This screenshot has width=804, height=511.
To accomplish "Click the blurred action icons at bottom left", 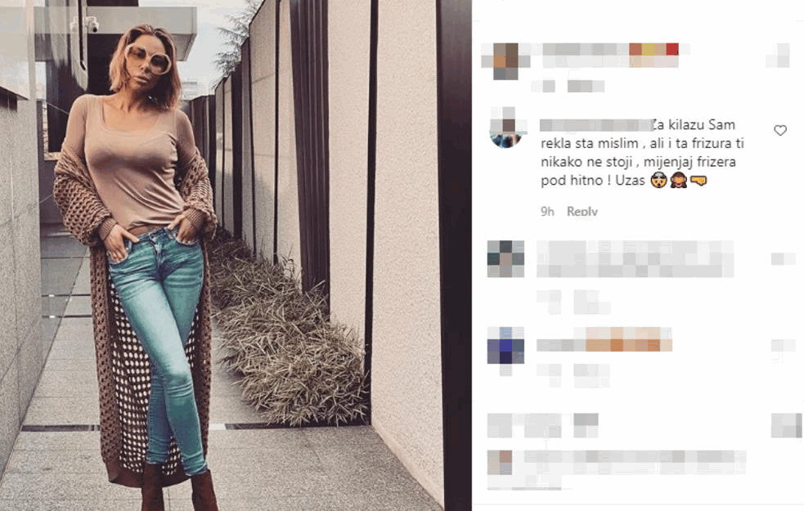I will point(542,425).
